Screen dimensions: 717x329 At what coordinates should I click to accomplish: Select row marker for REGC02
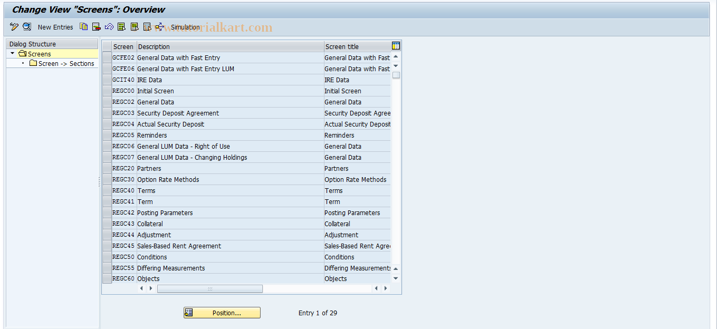tap(107, 102)
